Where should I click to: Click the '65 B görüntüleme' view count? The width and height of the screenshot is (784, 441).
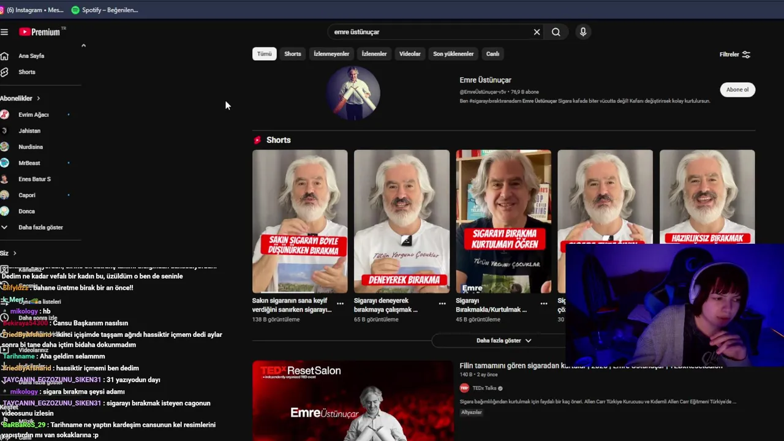tap(375, 319)
